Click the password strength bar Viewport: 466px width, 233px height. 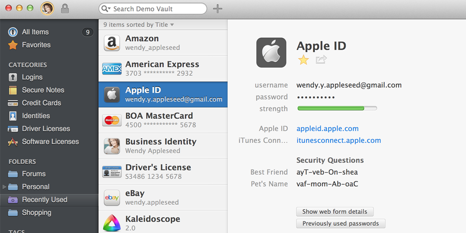pyautogui.click(x=337, y=108)
